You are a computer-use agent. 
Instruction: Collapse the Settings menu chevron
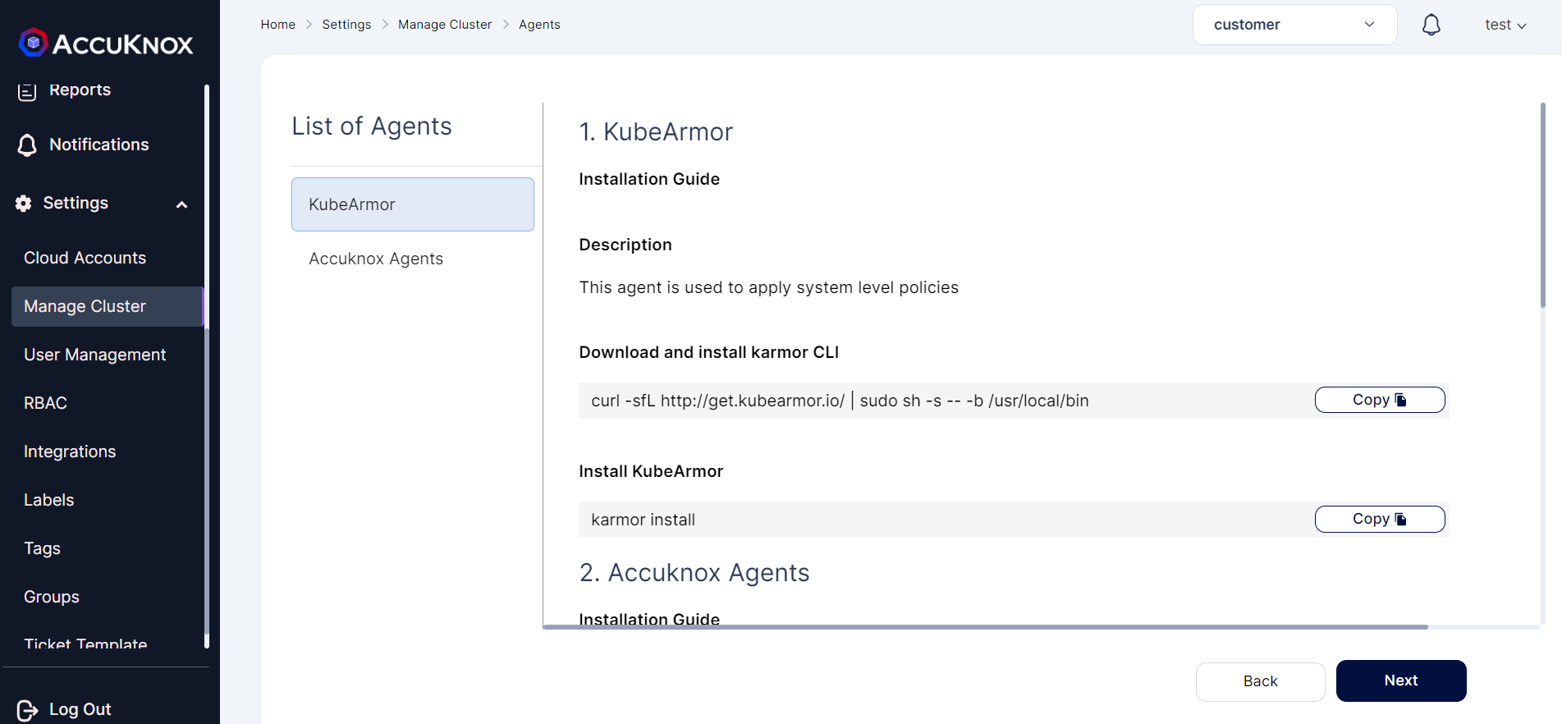[181, 204]
